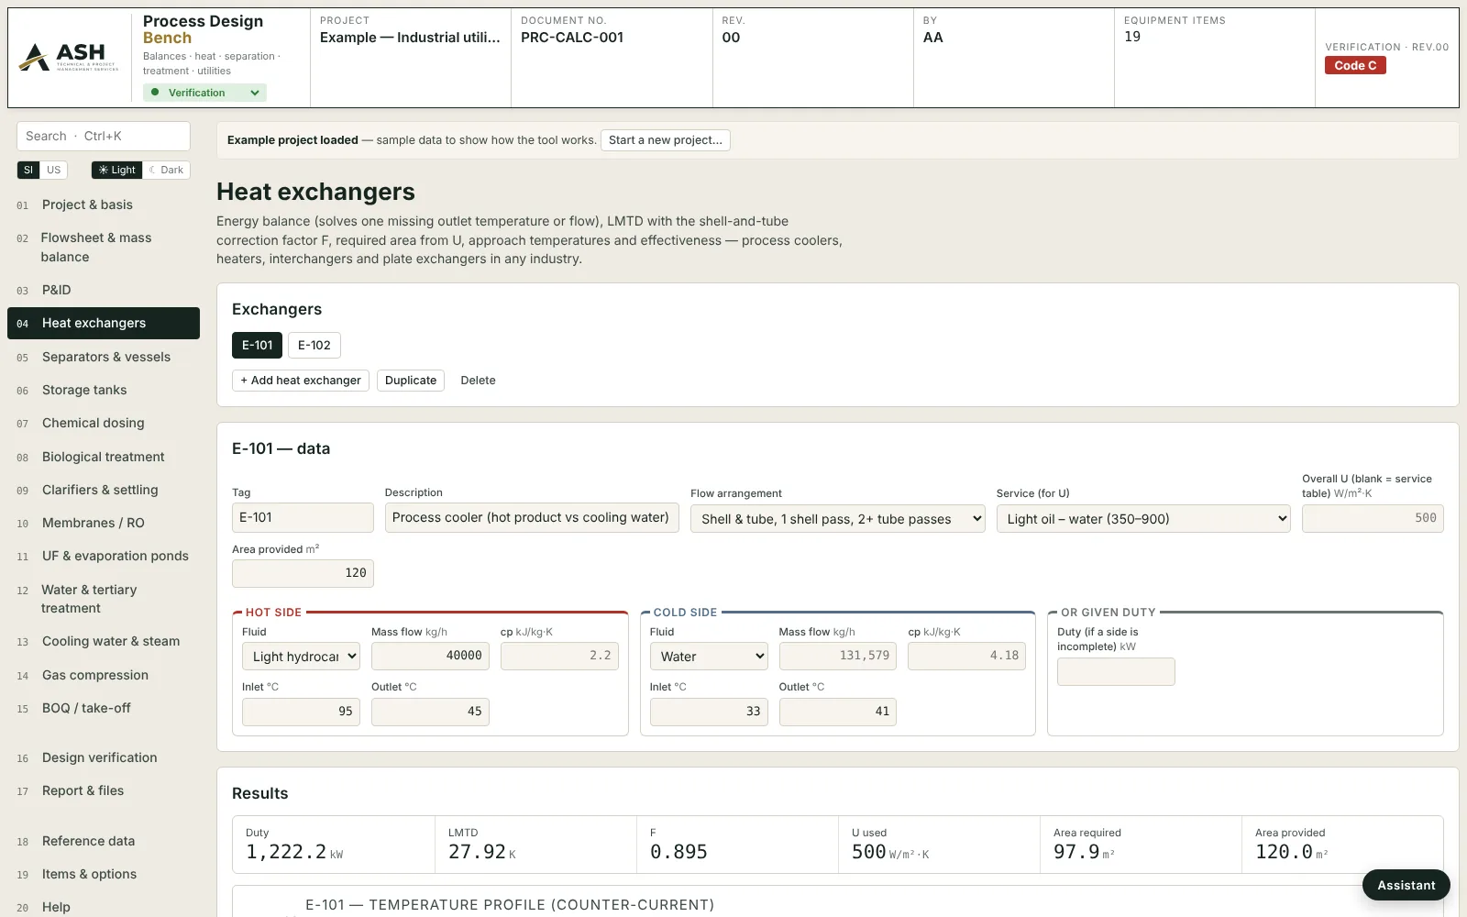Open Flowsheet & mass balance section
Image resolution: width=1467 pixels, height=917 pixels.
(104, 248)
